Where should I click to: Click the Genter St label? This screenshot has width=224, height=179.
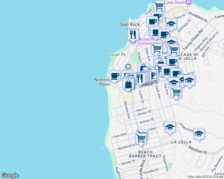[x=144, y=113]
